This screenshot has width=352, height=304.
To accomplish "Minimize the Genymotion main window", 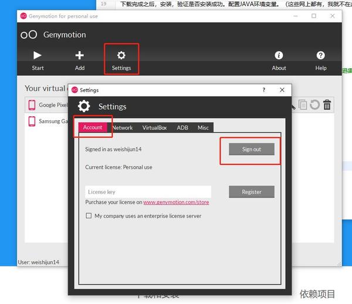I will coord(296,16).
